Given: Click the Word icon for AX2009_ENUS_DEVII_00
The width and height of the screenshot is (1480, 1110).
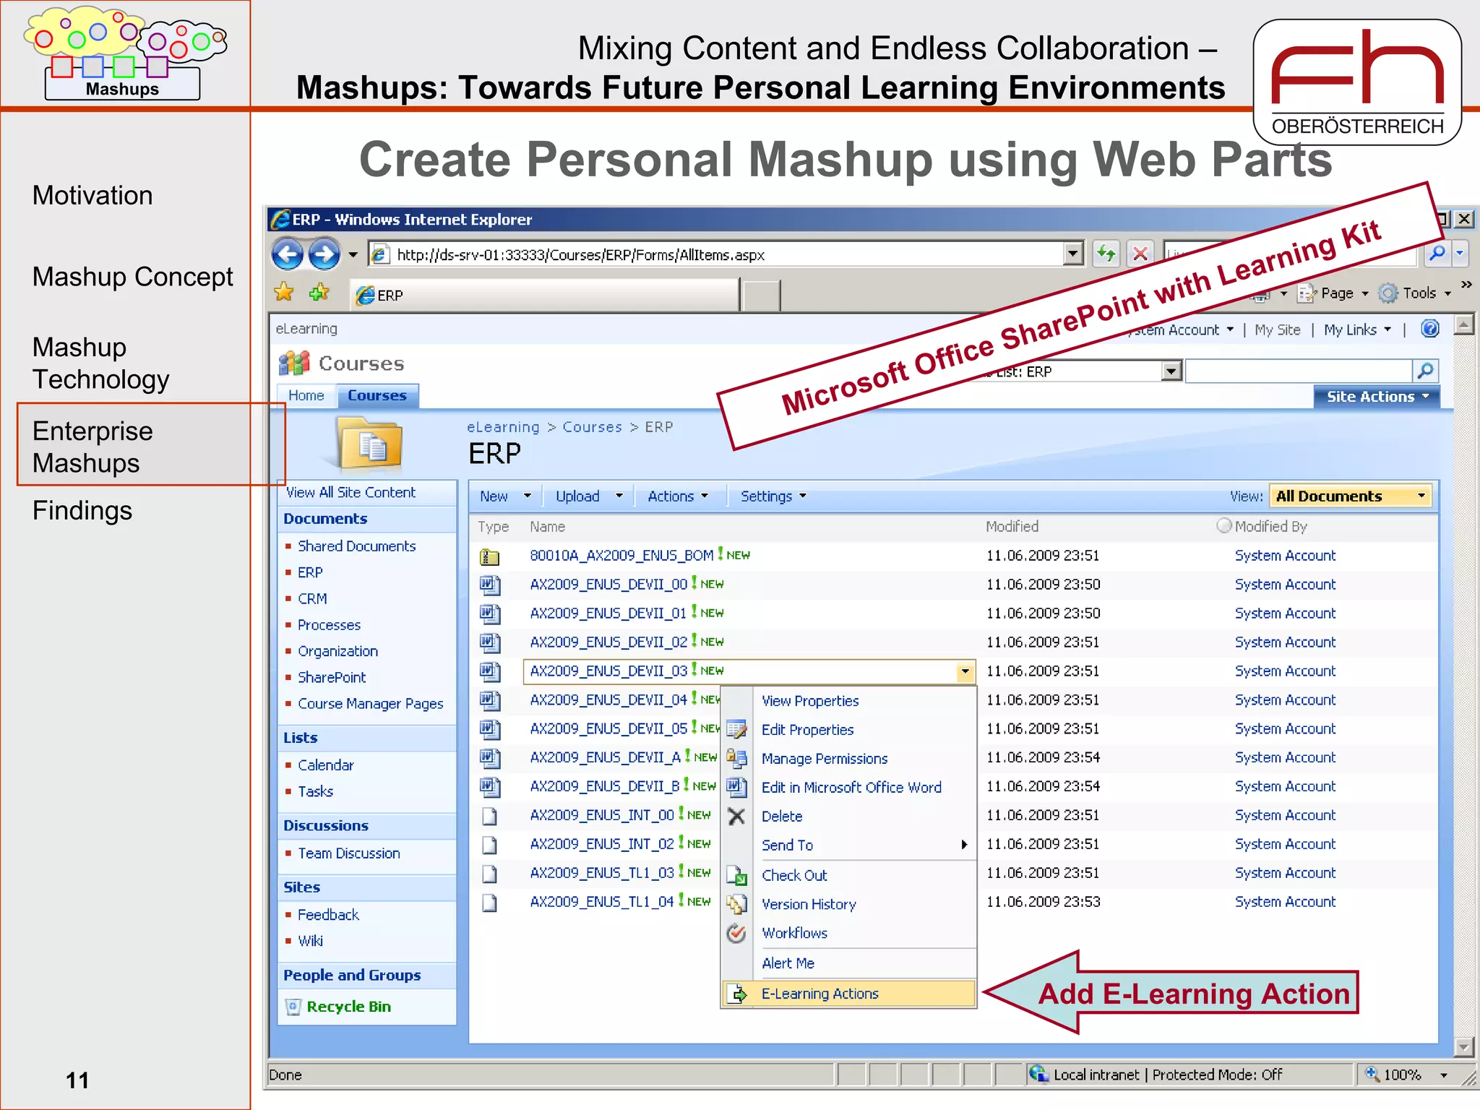Looking at the screenshot, I should pyautogui.click(x=489, y=585).
